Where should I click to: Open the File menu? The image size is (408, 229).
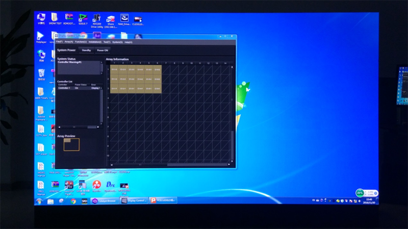[59, 42]
